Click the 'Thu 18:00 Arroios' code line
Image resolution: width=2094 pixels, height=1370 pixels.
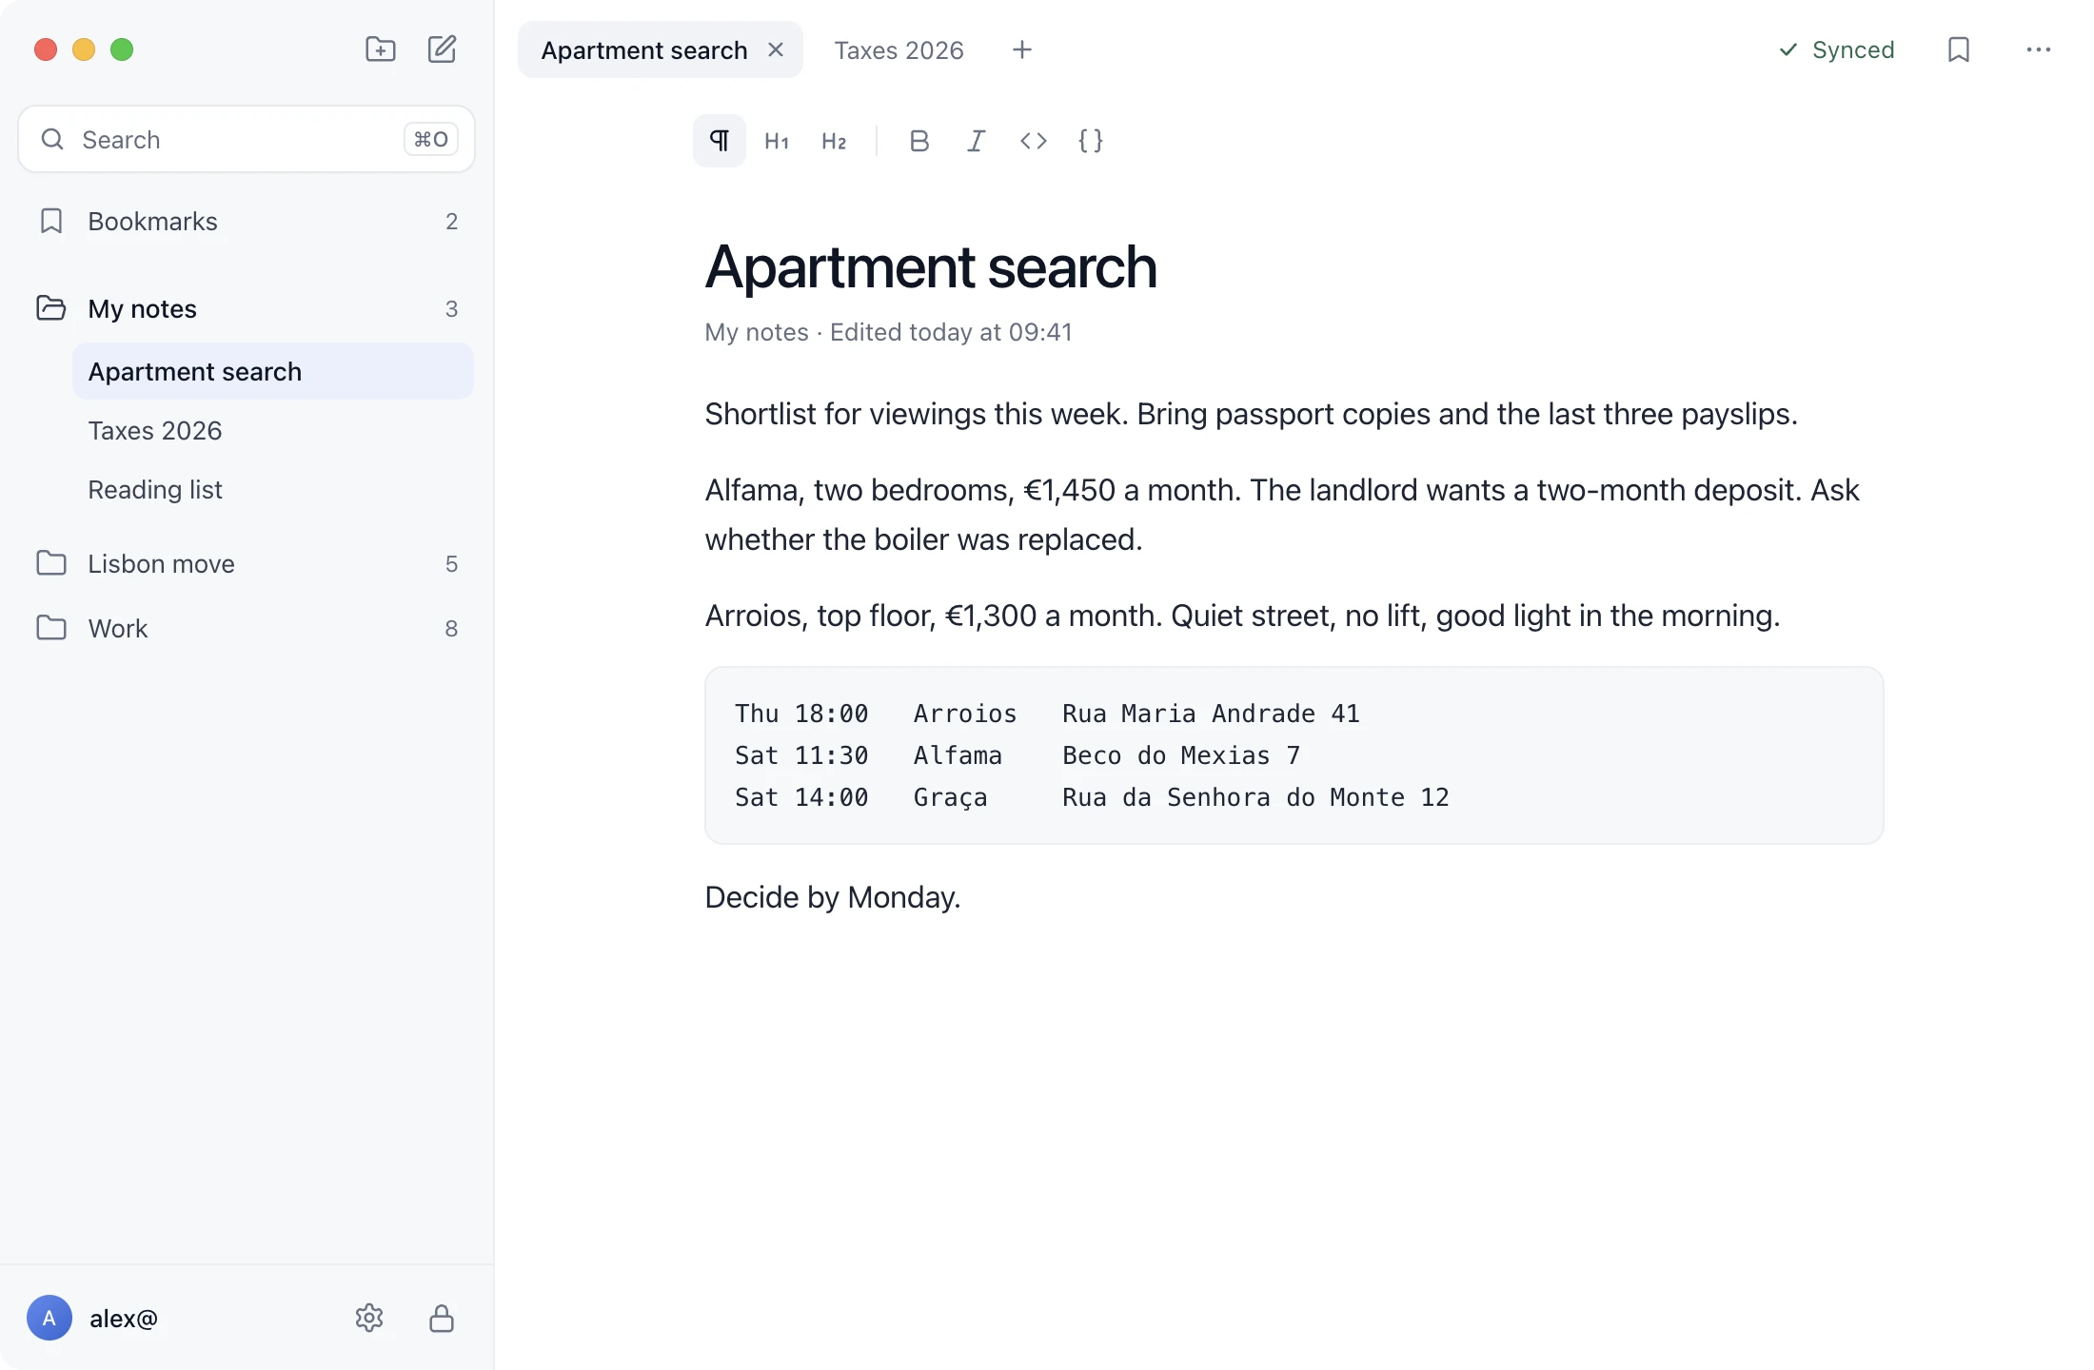click(x=1047, y=714)
